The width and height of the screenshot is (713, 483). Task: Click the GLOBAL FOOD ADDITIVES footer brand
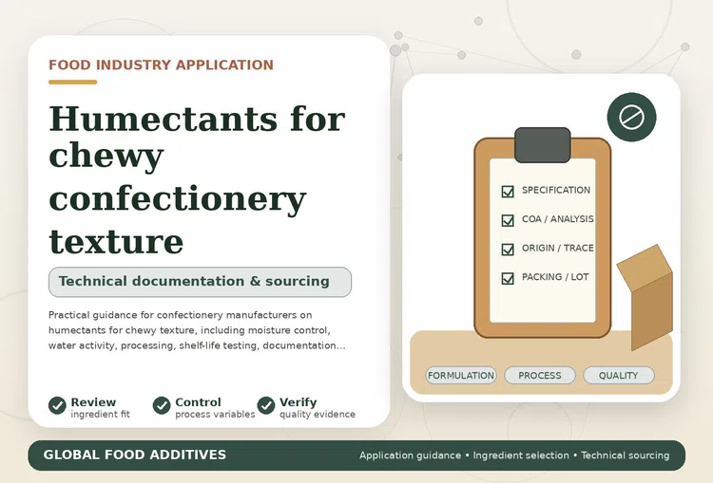point(135,455)
